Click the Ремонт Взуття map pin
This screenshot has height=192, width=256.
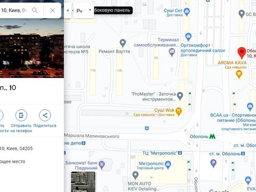(x=123, y=43)
